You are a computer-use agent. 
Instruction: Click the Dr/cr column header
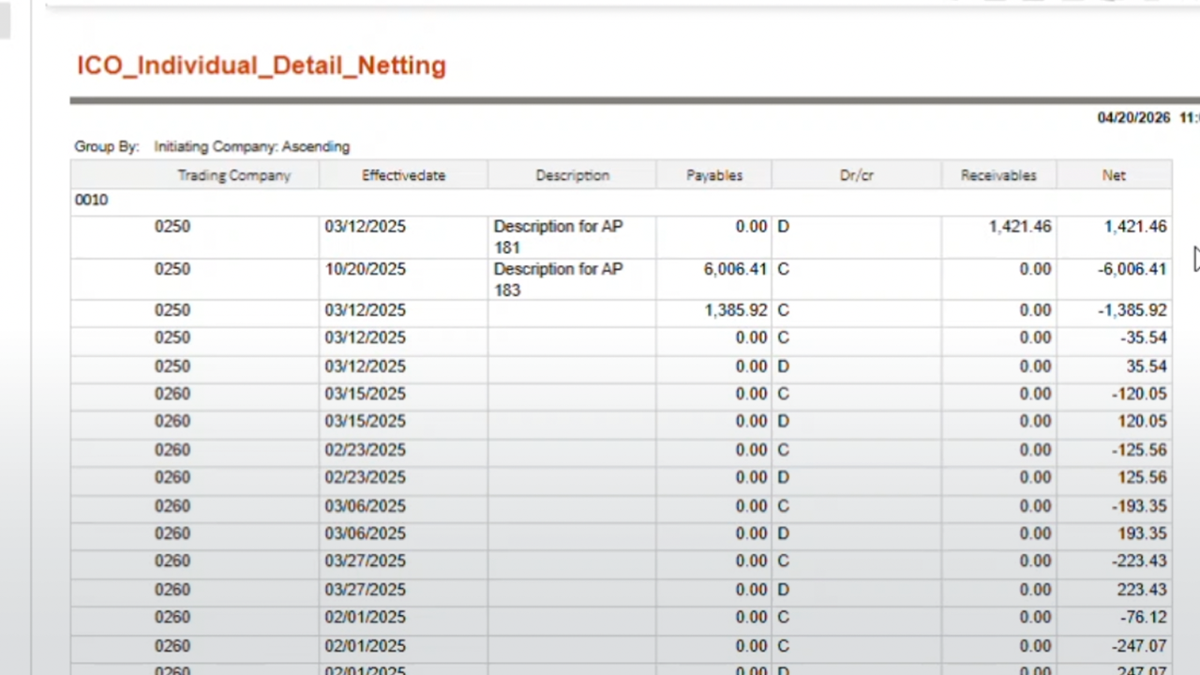[x=857, y=175]
